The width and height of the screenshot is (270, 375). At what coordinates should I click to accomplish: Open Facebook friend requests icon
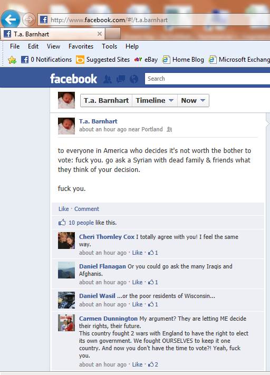108,79
